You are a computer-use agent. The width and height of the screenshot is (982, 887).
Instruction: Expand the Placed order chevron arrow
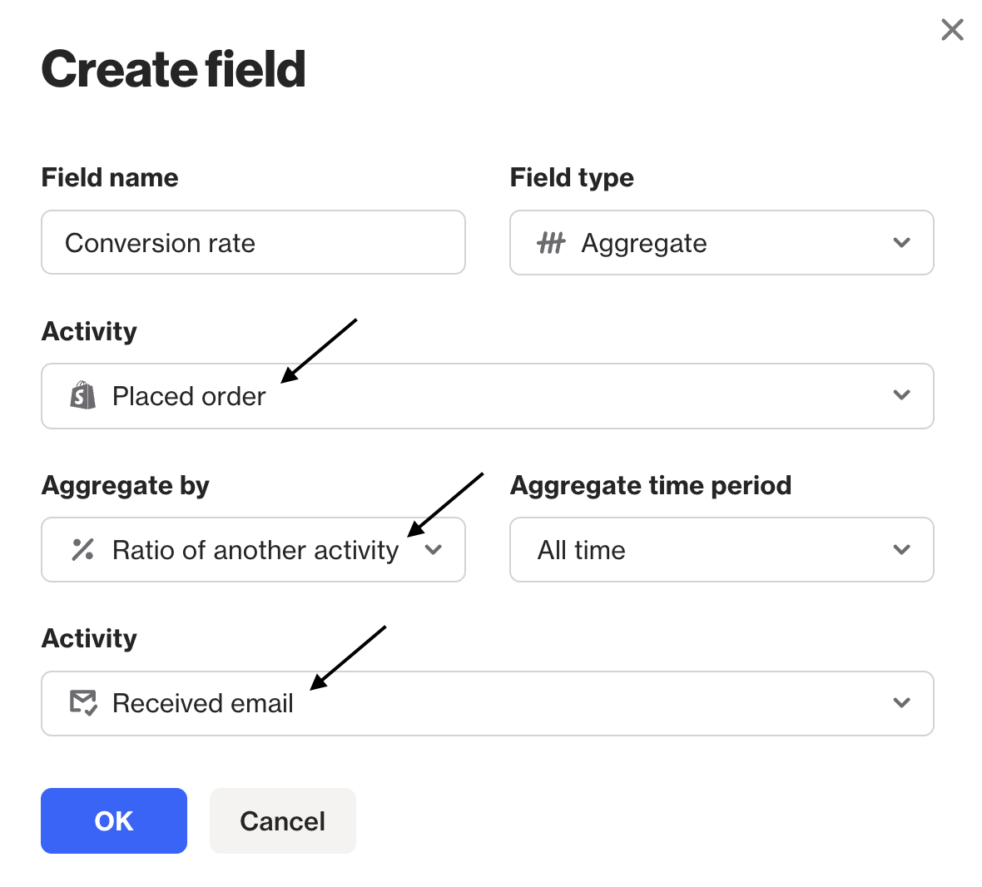click(x=901, y=395)
